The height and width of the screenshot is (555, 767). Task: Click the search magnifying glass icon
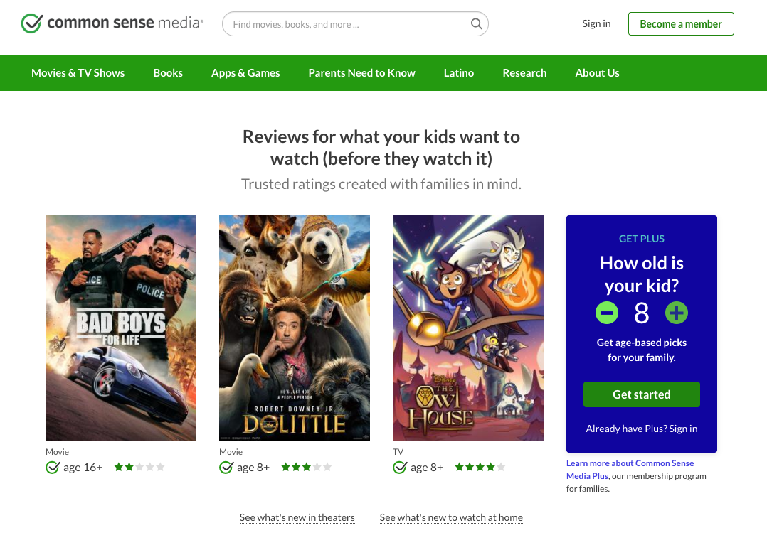[x=476, y=24]
